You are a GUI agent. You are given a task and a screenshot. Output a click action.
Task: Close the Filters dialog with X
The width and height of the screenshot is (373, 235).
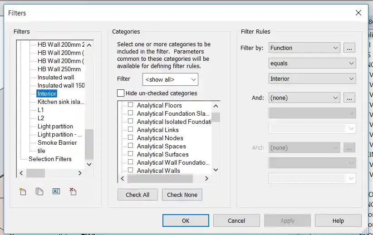[358, 13]
